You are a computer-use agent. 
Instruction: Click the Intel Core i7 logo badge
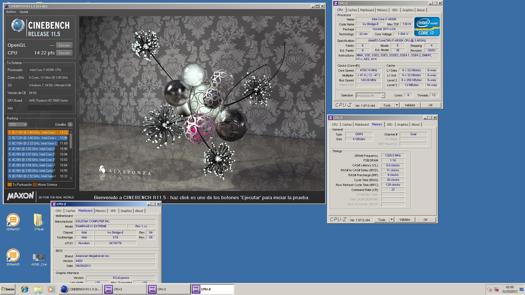point(427,26)
